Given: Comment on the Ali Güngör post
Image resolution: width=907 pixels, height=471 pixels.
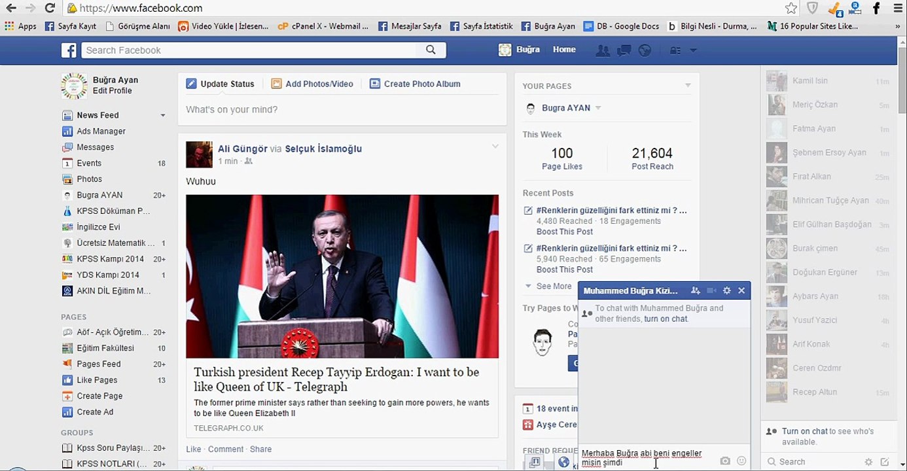Looking at the screenshot, I should [x=225, y=449].
